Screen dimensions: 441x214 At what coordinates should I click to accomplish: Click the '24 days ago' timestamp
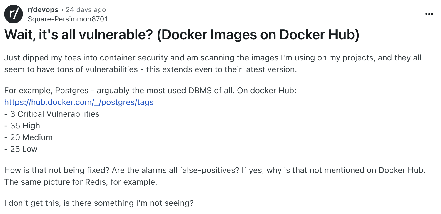[86, 10]
